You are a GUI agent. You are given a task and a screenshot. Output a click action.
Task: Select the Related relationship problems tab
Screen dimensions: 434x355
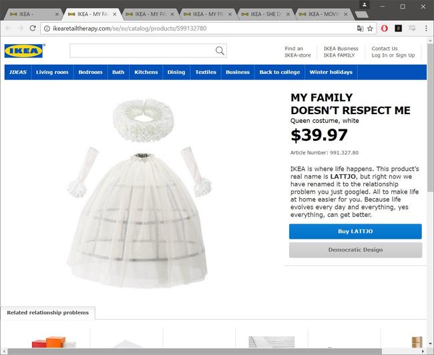pyautogui.click(x=48, y=313)
